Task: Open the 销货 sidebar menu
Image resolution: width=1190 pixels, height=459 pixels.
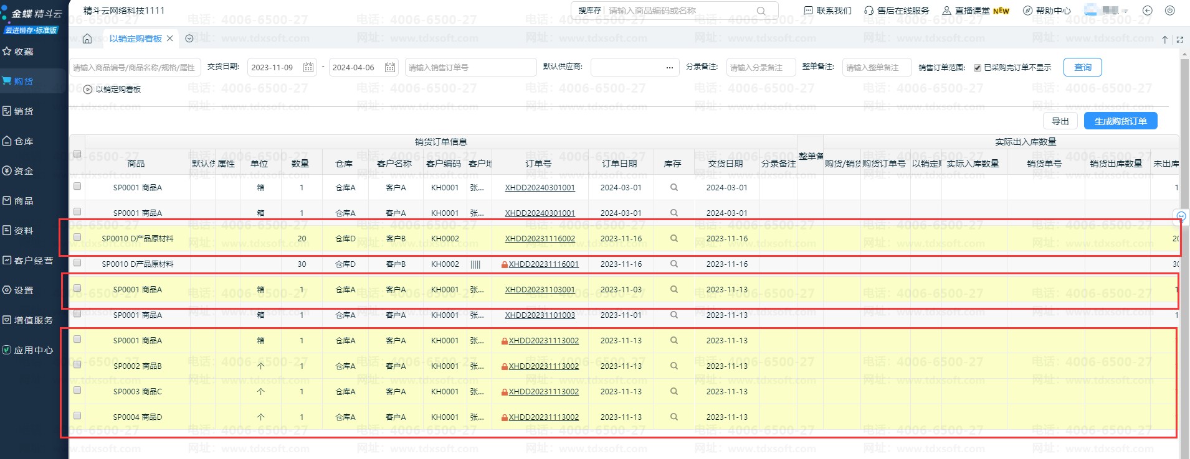Action: (x=24, y=111)
